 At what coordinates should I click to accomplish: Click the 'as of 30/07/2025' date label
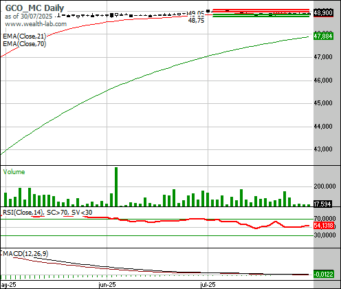point(28,17)
